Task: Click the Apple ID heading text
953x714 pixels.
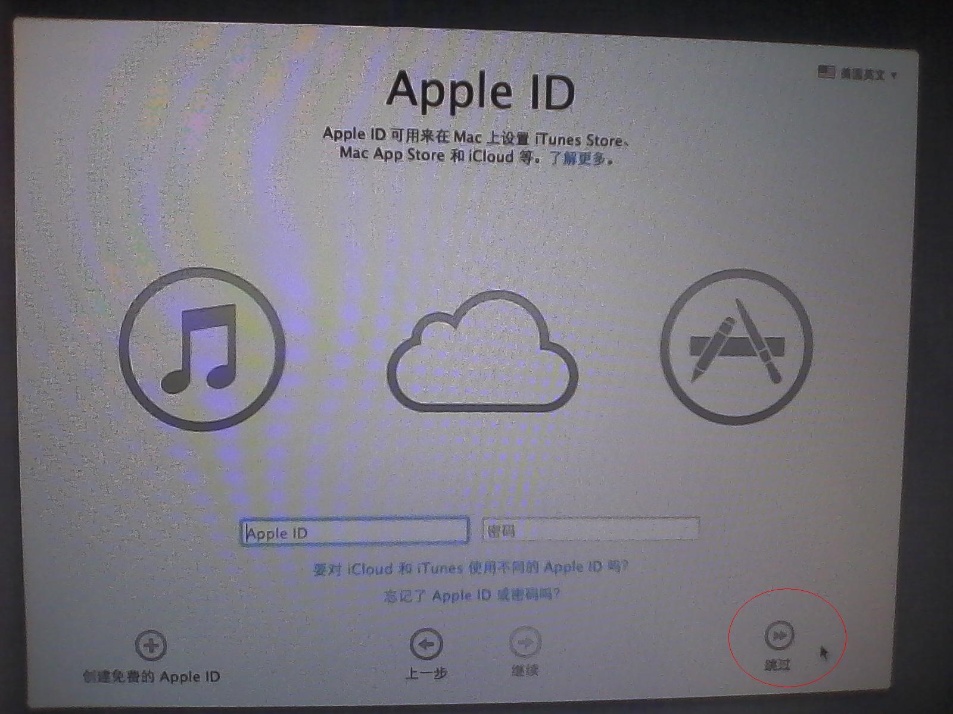Action: (481, 91)
